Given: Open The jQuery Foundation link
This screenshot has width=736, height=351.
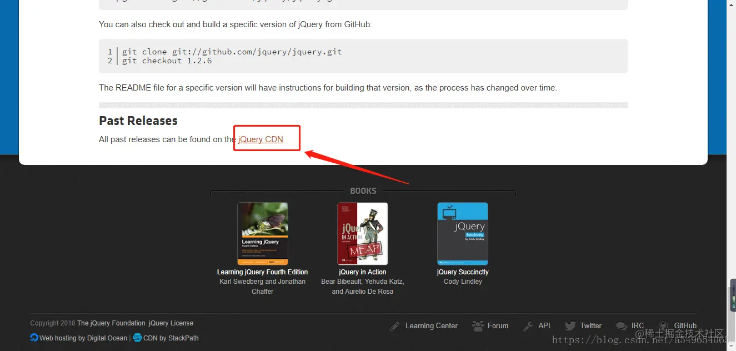Looking at the screenshot, I should 112,323.
